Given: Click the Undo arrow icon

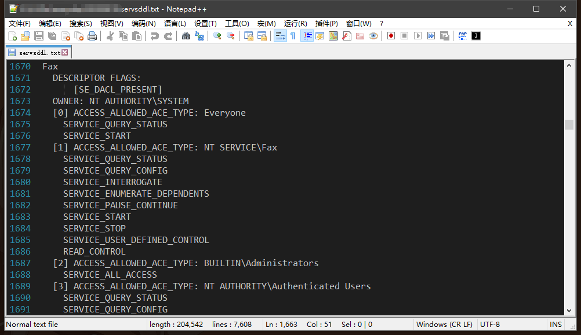Looking at the screenshot, I should coord(154,36).
